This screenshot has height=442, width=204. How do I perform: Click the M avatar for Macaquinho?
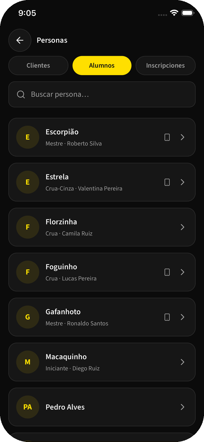[x=28, y=362]
